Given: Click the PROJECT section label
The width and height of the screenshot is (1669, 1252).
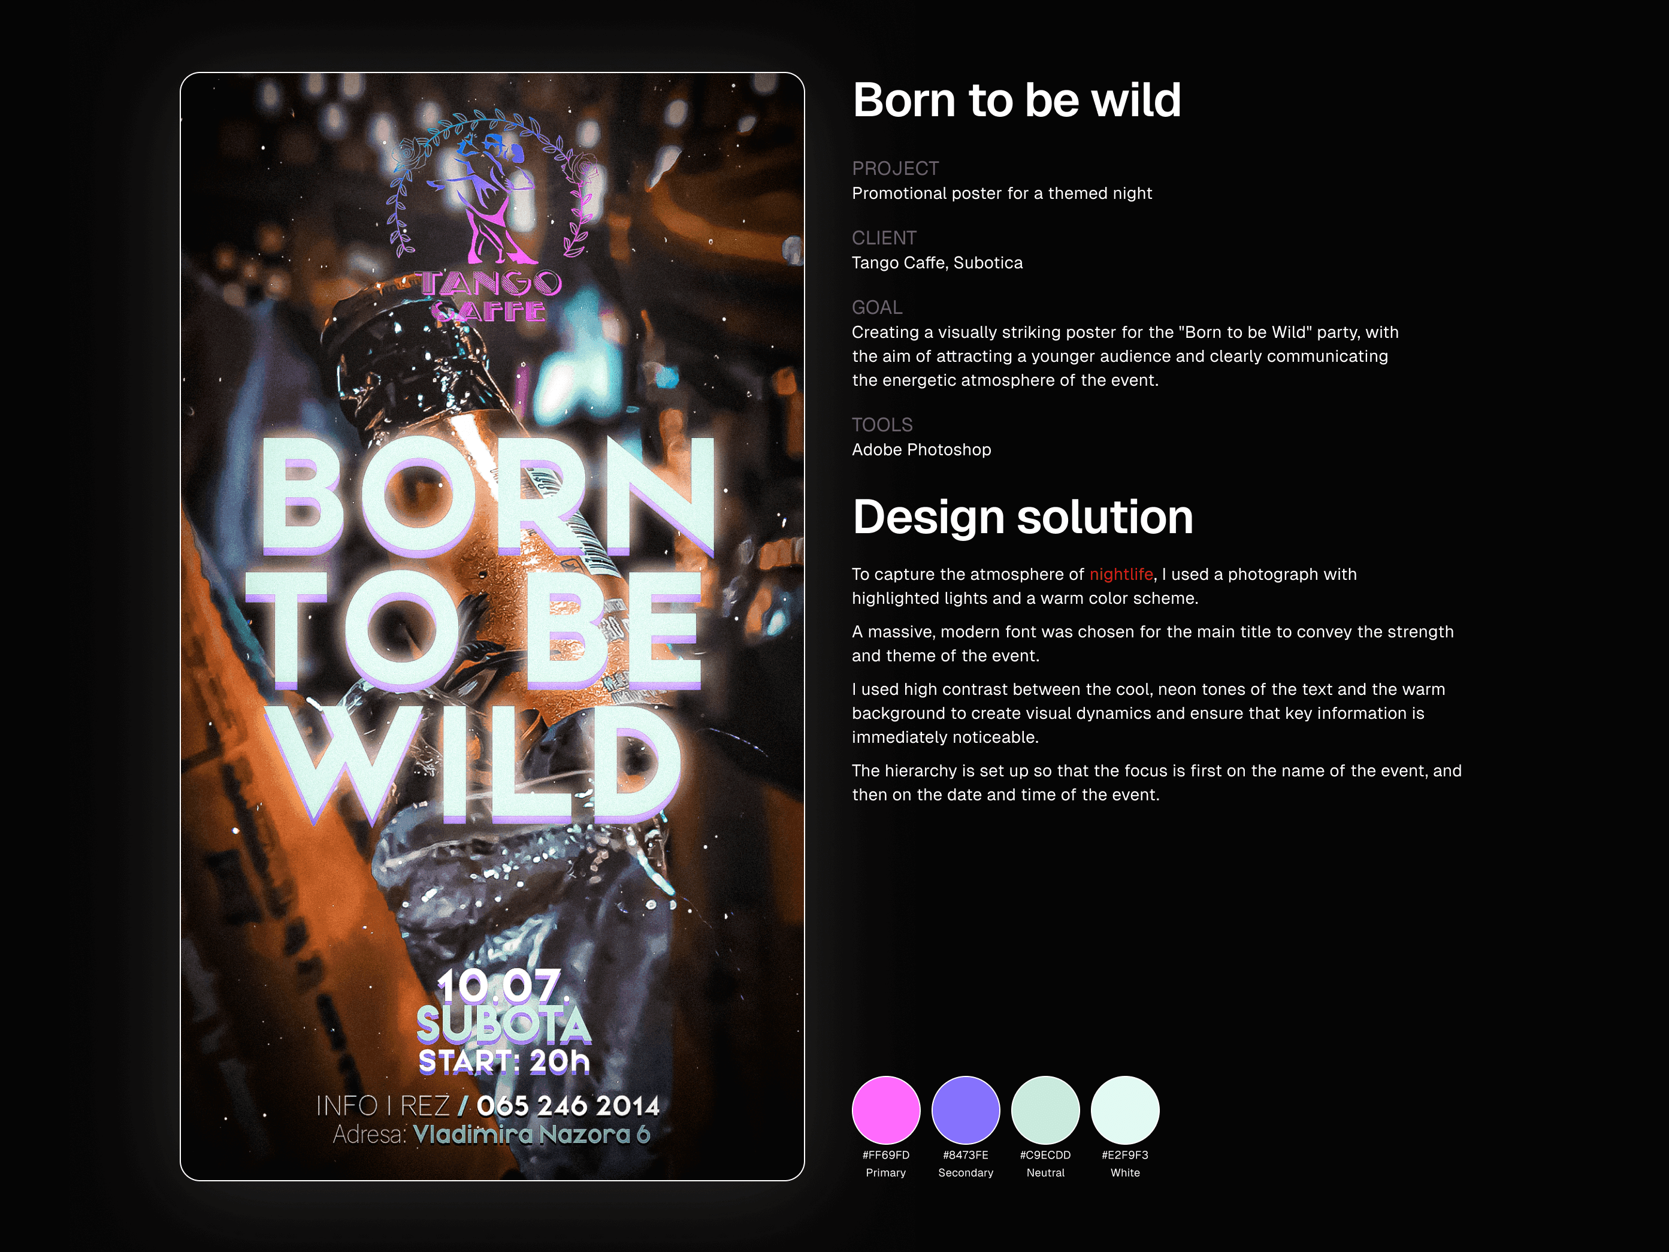Looking at the screenshot, I should [x=896, y=168].
